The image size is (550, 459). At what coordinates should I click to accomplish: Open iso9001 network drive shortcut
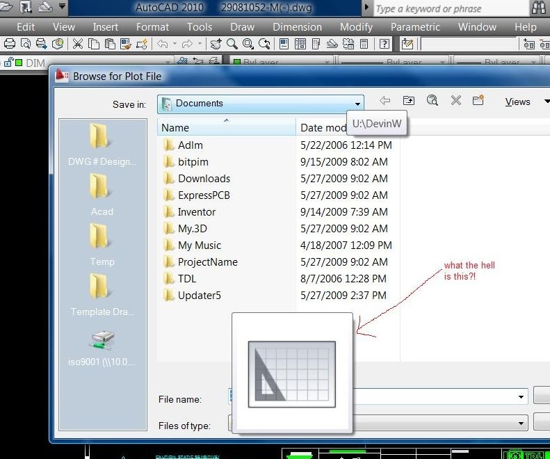102,348
